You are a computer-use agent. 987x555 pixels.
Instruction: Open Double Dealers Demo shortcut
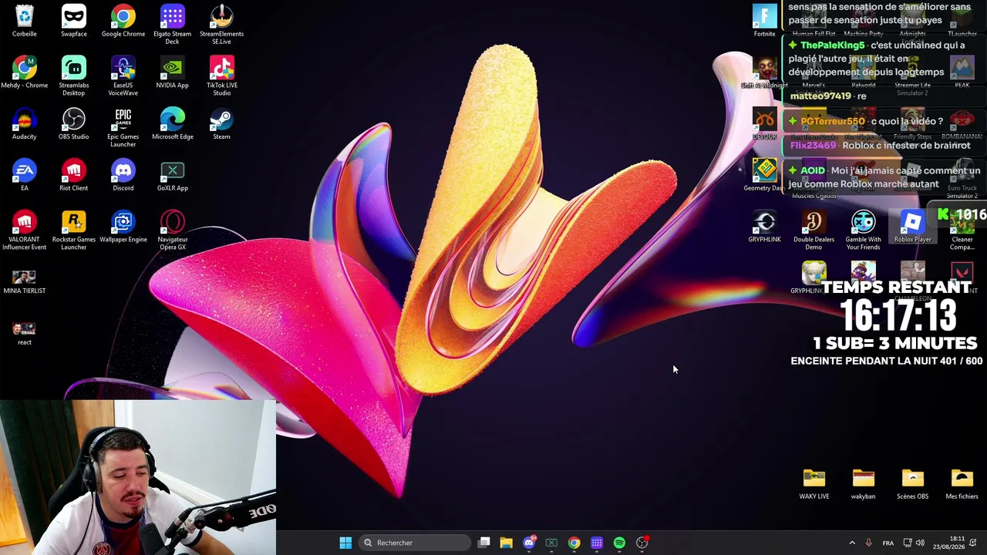(814, 230)
